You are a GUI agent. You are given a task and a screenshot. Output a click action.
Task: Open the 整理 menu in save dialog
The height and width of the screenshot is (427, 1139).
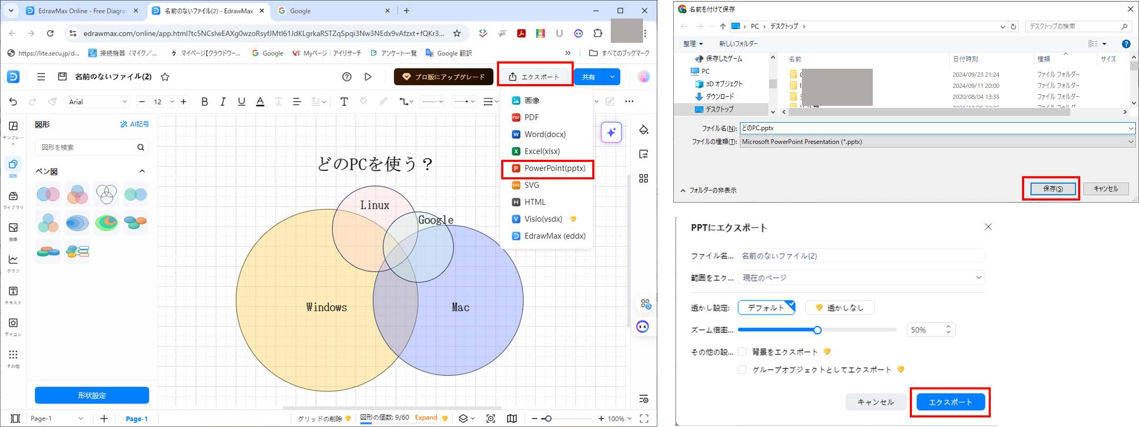coord(693,44)
